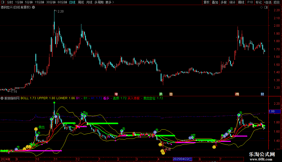Click the 涨 event marker
The image size is (282, 162).
coord(237,94)
